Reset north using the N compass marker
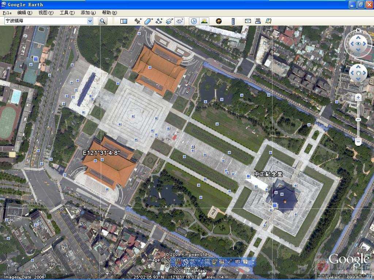This screenshot has width=374, height=280. pyautogui.click(x=358, y=31)
